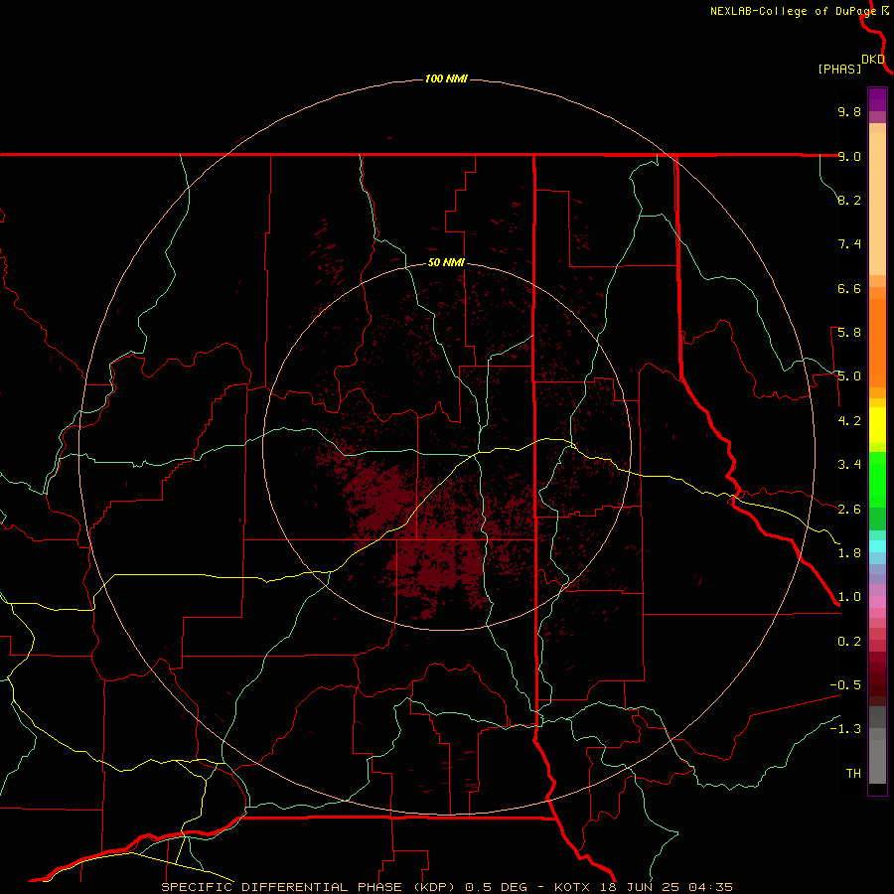Click the NEXLAB-College of DuPage watermark text

(x=795, y=11)
